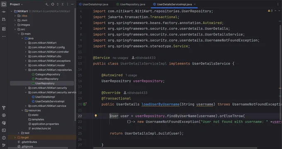This screenshot has height=149, width=282.
Task: Open the Commit tool window icon
Action: click(4, 12)
